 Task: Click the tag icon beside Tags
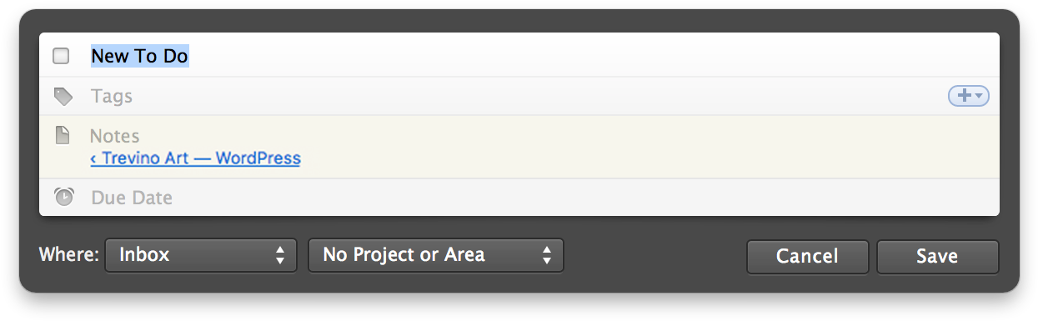point(63,97)
